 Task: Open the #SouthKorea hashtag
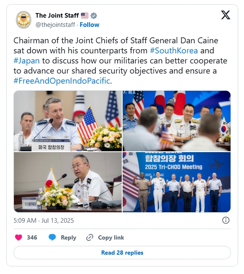174,51
